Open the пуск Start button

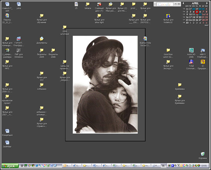coord(10,166)
